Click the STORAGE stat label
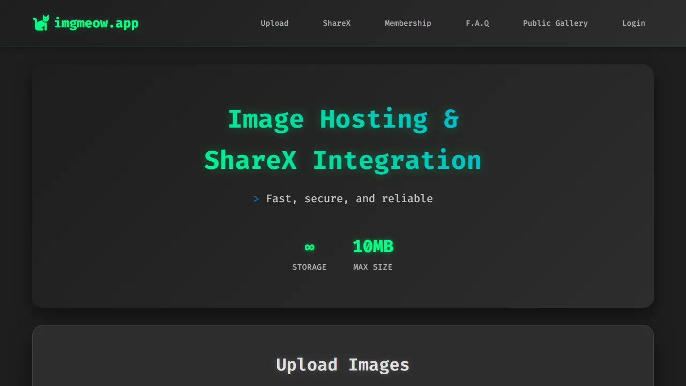This screenshot has width=686, height=386. (309, 267)
